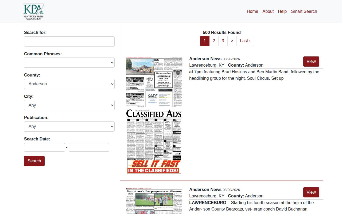Open the Publication dropdown
This screenshot has height=214, width=342.
click(69, 127)
